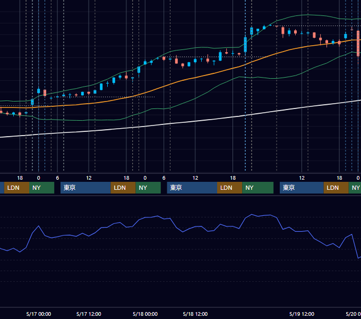Select the LDN session block for 5/17
The width and height of the screenshot is (361, 319).
pos(123,188)
